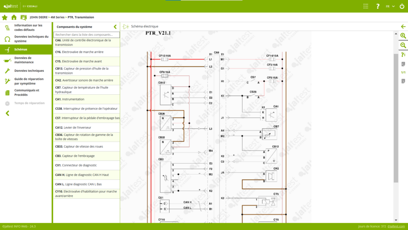Select CY10 Electrovalve d'habilitation

(86, 194)
